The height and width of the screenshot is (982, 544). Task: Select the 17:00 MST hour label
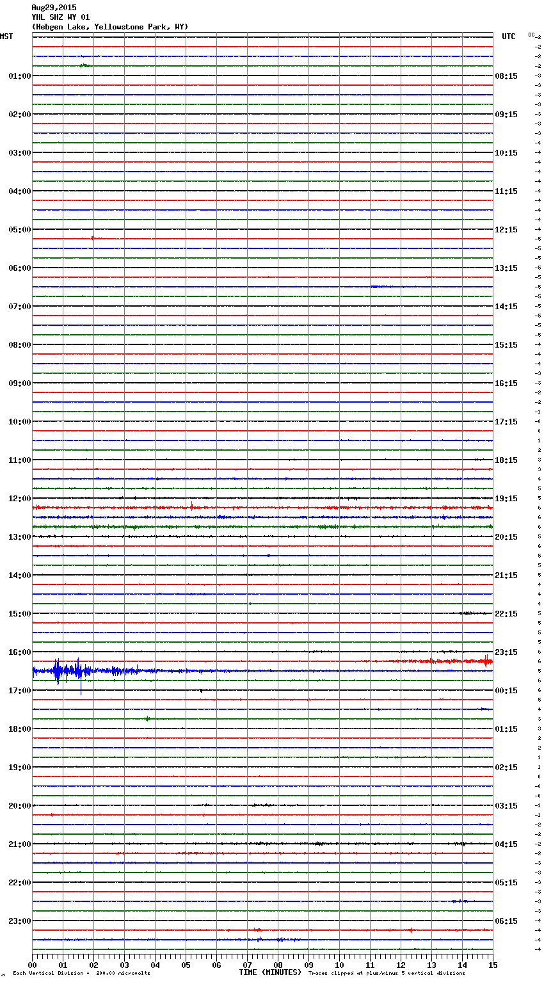pyautogui.click(x=20, y=691)
